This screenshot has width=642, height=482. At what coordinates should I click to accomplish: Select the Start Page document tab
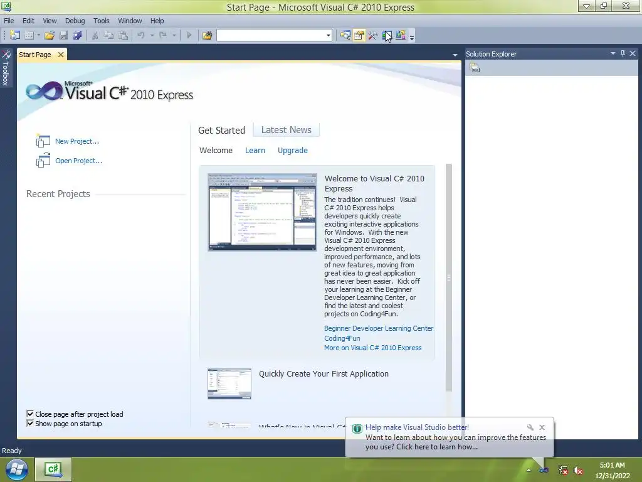tap(35, 55)
